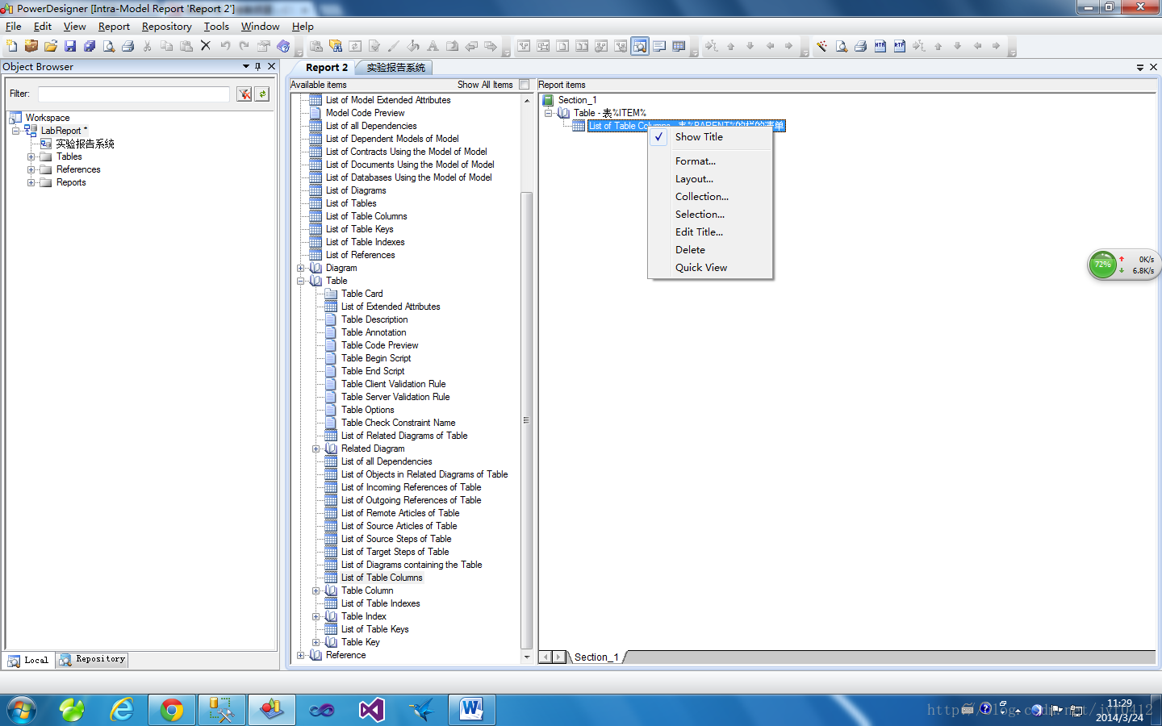The image size is (1162, 726).
Task: Collapse the Table node in Available items
Action: (x=301, y=281)
